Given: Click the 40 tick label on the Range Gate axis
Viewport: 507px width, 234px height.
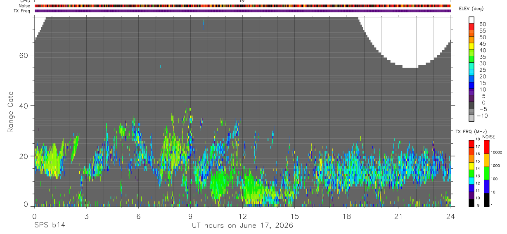Looking at the screenshot, I should (23, 106).
